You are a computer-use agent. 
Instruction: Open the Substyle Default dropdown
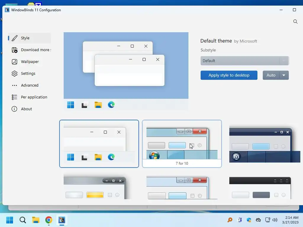point(244,61)
